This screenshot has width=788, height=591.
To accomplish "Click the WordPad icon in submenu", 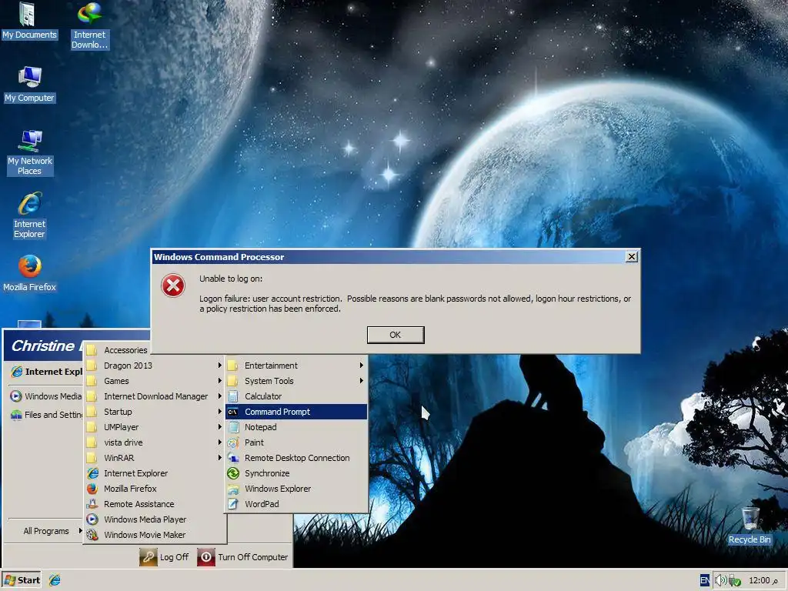I will click(232, 504).
